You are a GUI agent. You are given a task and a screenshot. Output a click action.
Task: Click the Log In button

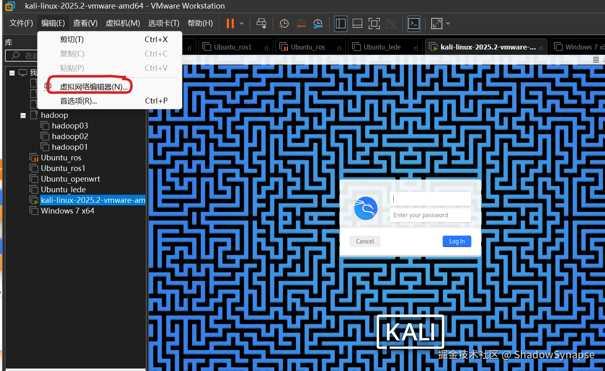point(457,241)
